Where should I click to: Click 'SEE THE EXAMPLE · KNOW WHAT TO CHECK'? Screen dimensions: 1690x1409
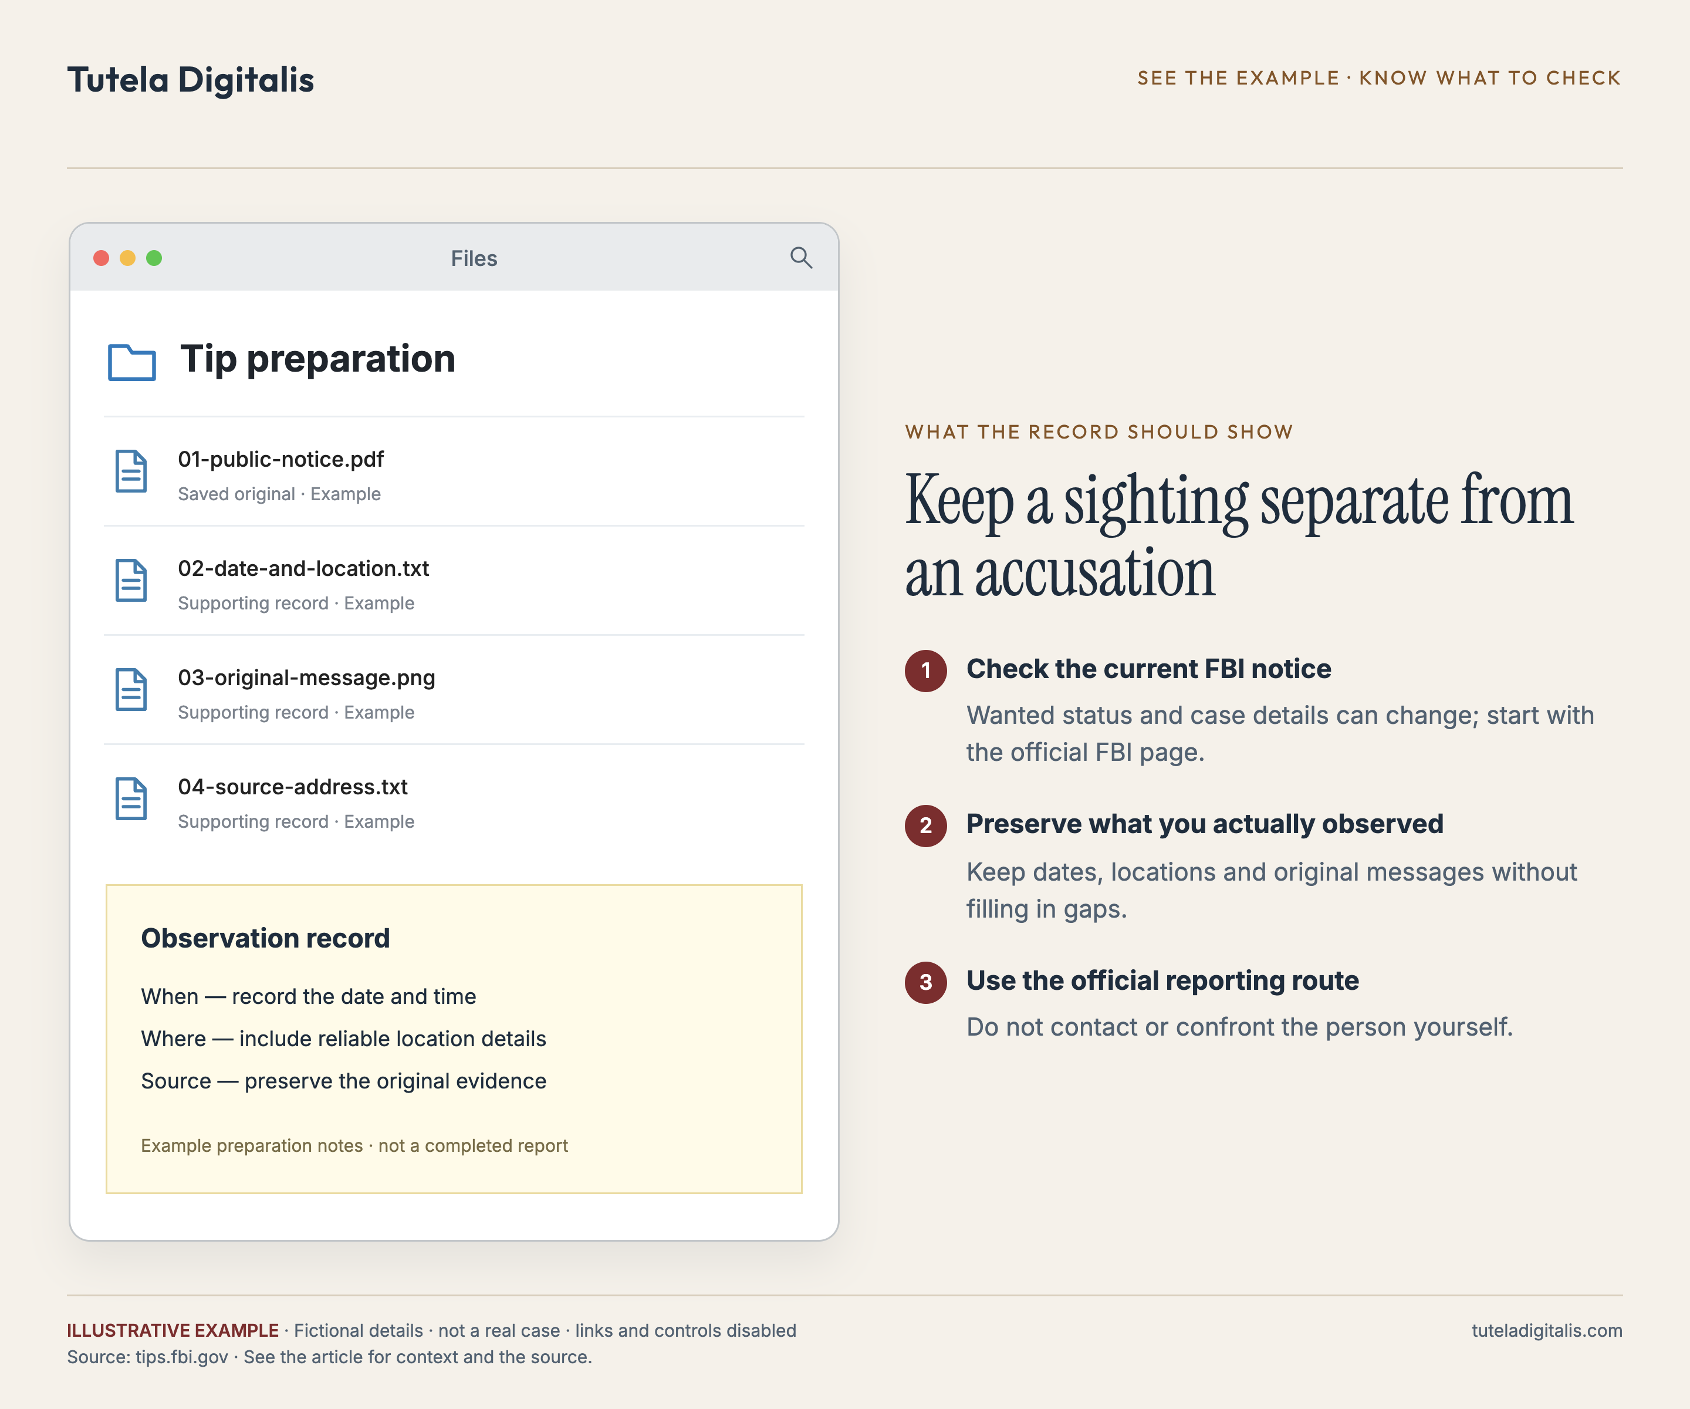click(1380, 78)
